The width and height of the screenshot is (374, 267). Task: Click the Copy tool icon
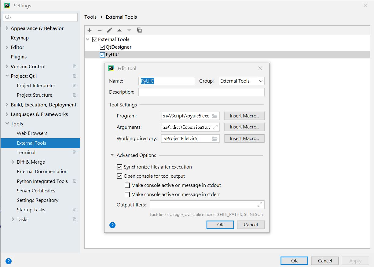point(139,30)
